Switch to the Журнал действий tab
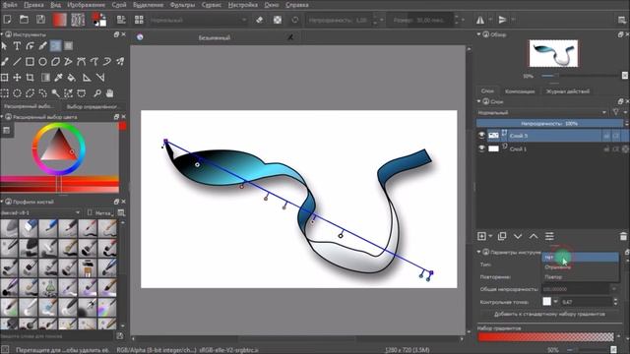 click(567, 91)
